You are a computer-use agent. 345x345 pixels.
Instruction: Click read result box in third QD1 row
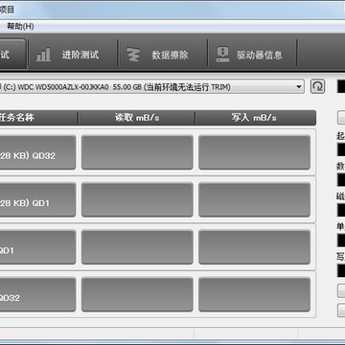[137, 247]
